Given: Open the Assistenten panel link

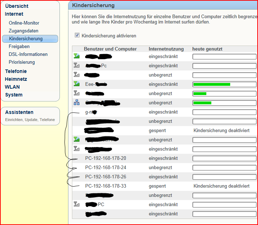Looking at the screenshot, I should pyautogui.click(x=19, y=112).
